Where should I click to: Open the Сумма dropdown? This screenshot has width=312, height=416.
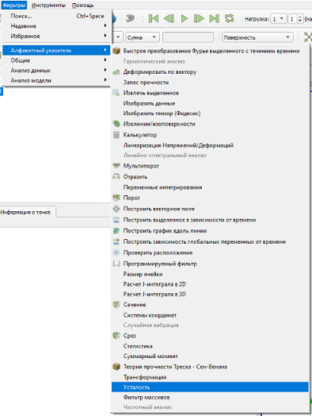143,37
